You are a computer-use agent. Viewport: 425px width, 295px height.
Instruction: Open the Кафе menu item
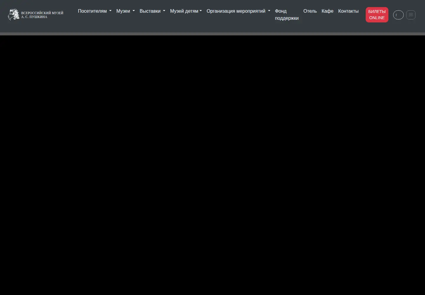click(327, 11)
